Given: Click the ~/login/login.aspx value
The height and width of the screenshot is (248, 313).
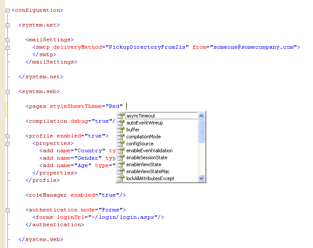Looking at the screenshot, I should click(x=123, y=217).
